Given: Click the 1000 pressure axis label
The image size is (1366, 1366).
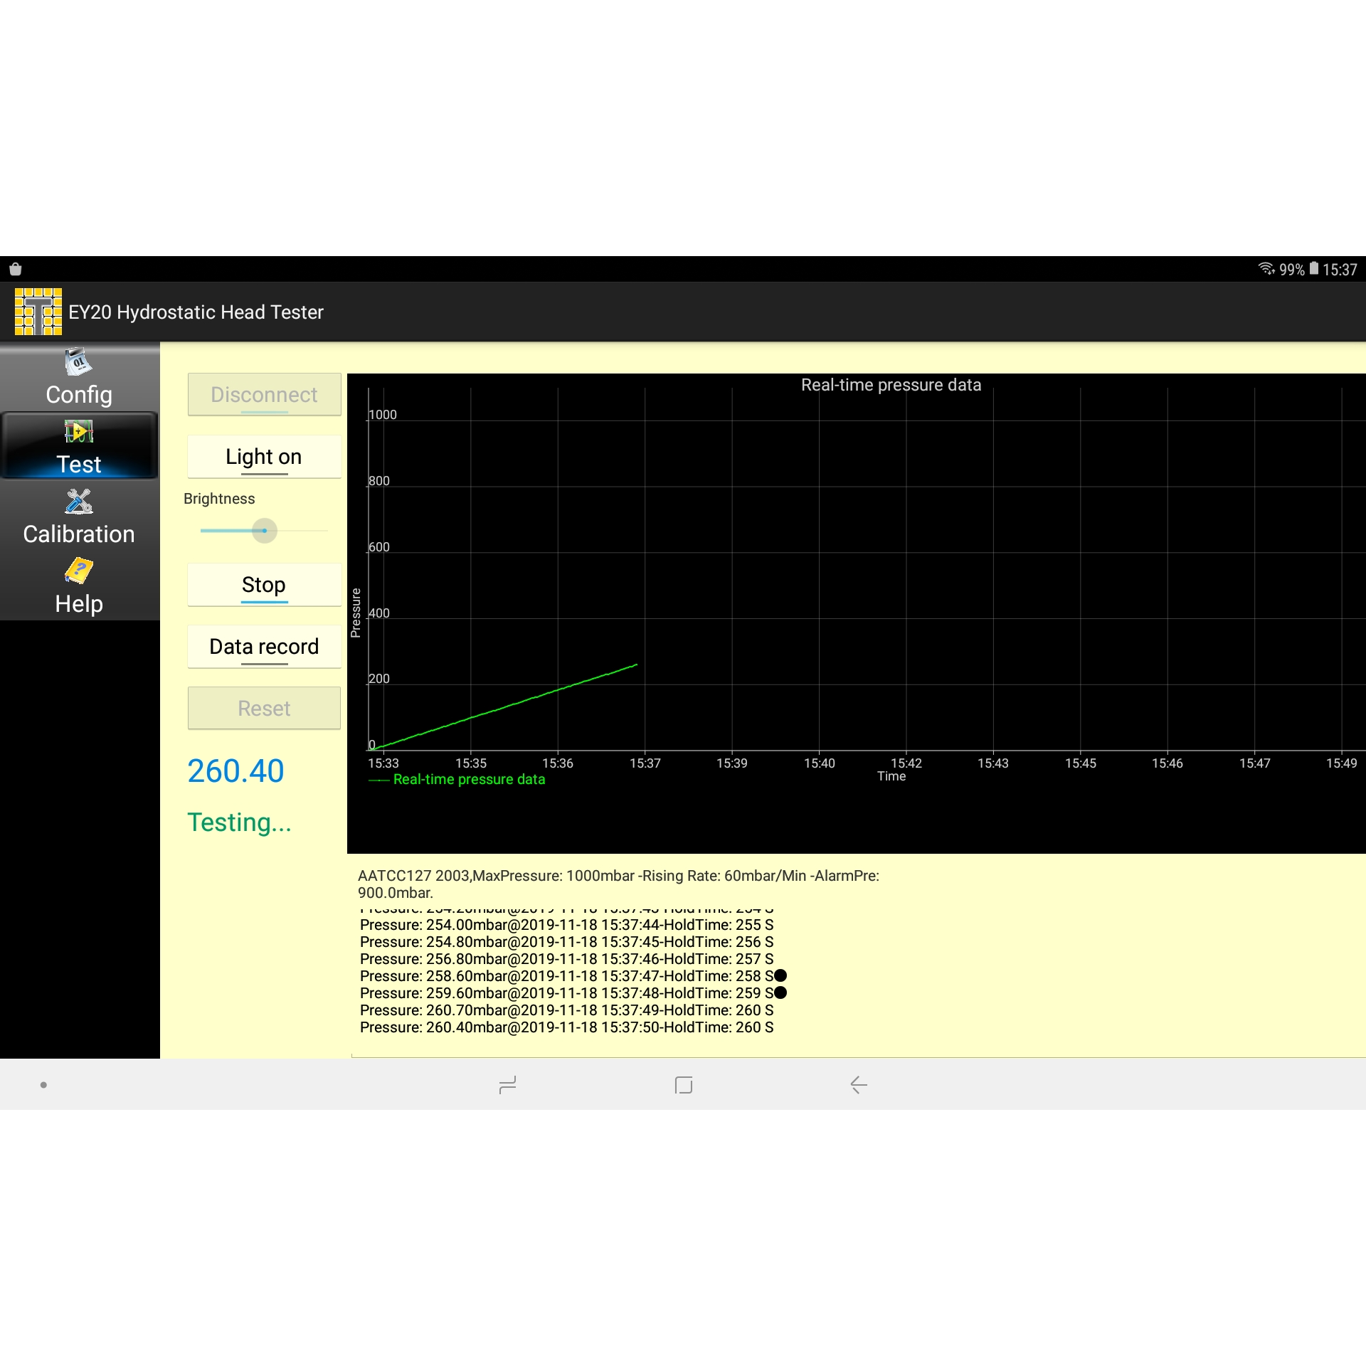Looking at the screenshot, I should click(383, 415).
